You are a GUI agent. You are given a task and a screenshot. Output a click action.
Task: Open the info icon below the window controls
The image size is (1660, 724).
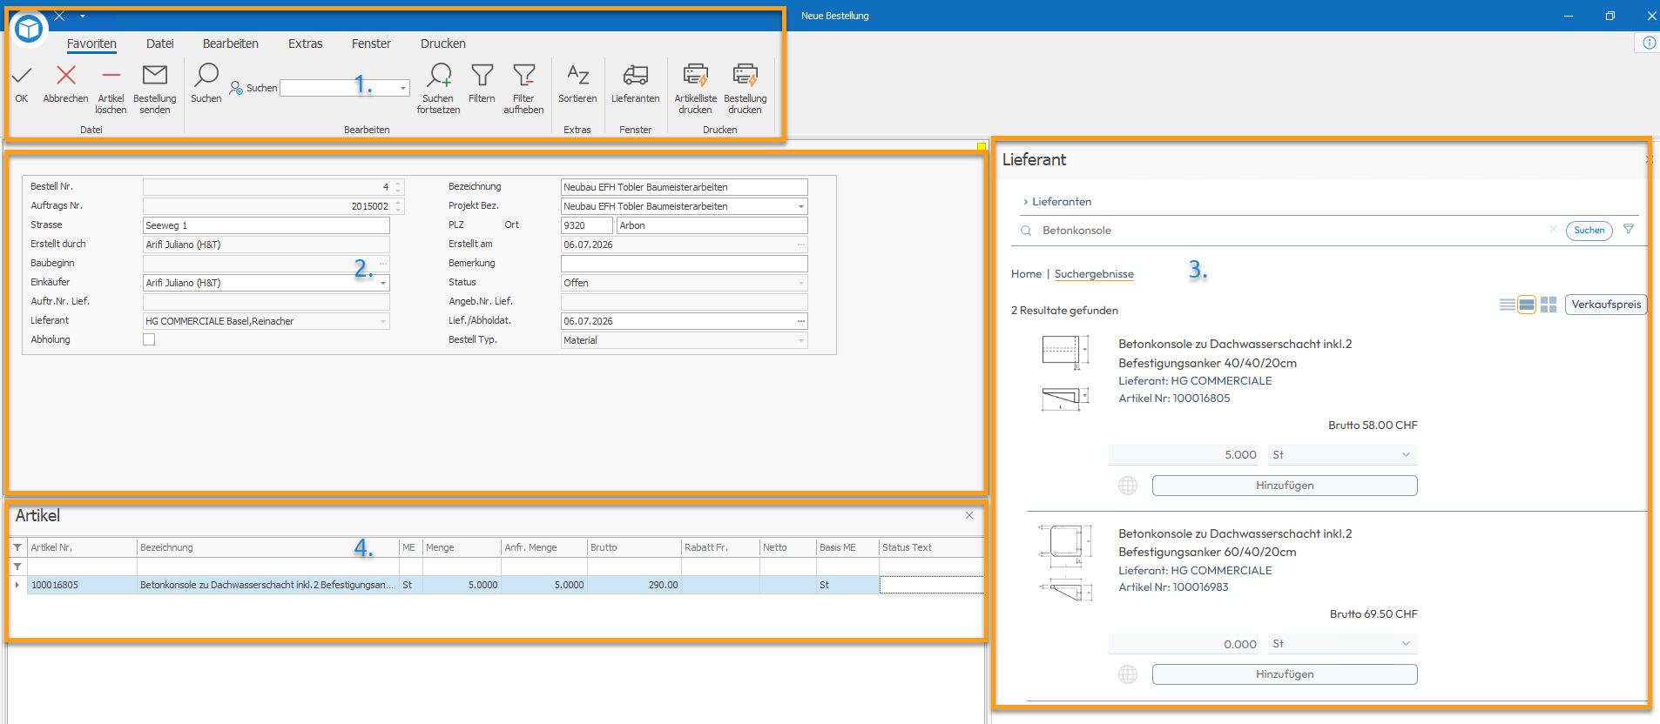point(1649,43)
